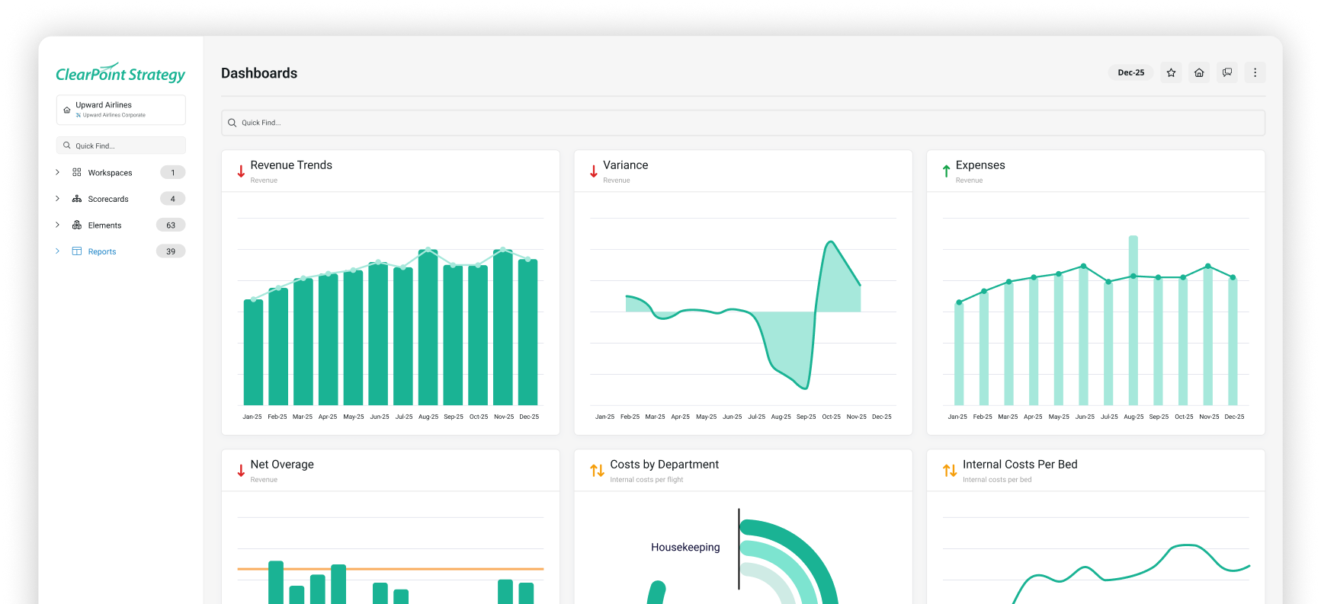Click Revenue subtitle under Variance
The width and height of the screenshot is (1321, 604).
click(x=617, y=181)
